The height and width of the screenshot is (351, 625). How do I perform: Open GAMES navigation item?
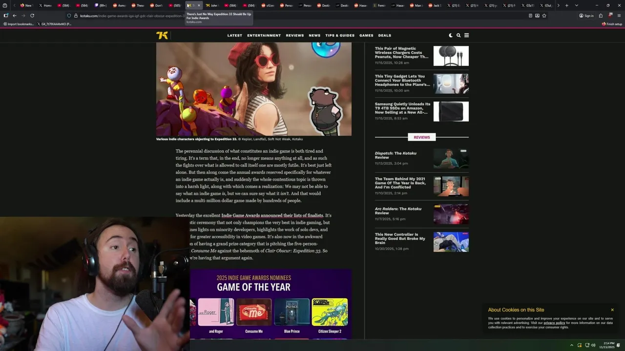[x=366, y=35]
